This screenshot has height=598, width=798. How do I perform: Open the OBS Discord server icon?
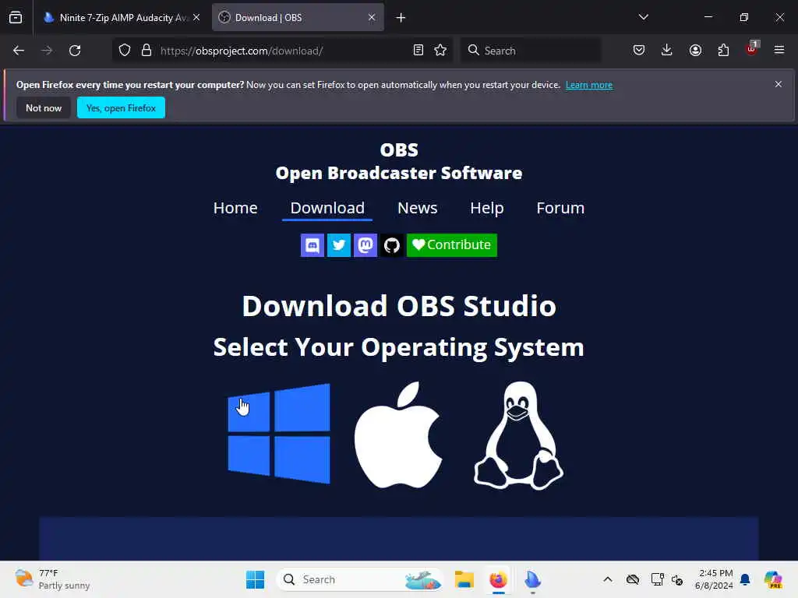click(x=312, y=245)
